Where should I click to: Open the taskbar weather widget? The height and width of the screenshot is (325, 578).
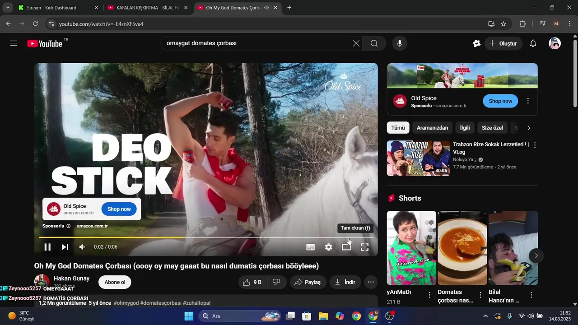tap(22, 316)
